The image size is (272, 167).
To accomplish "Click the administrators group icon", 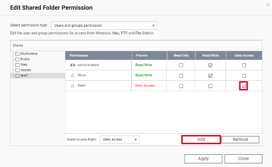I will pos(72,65).
